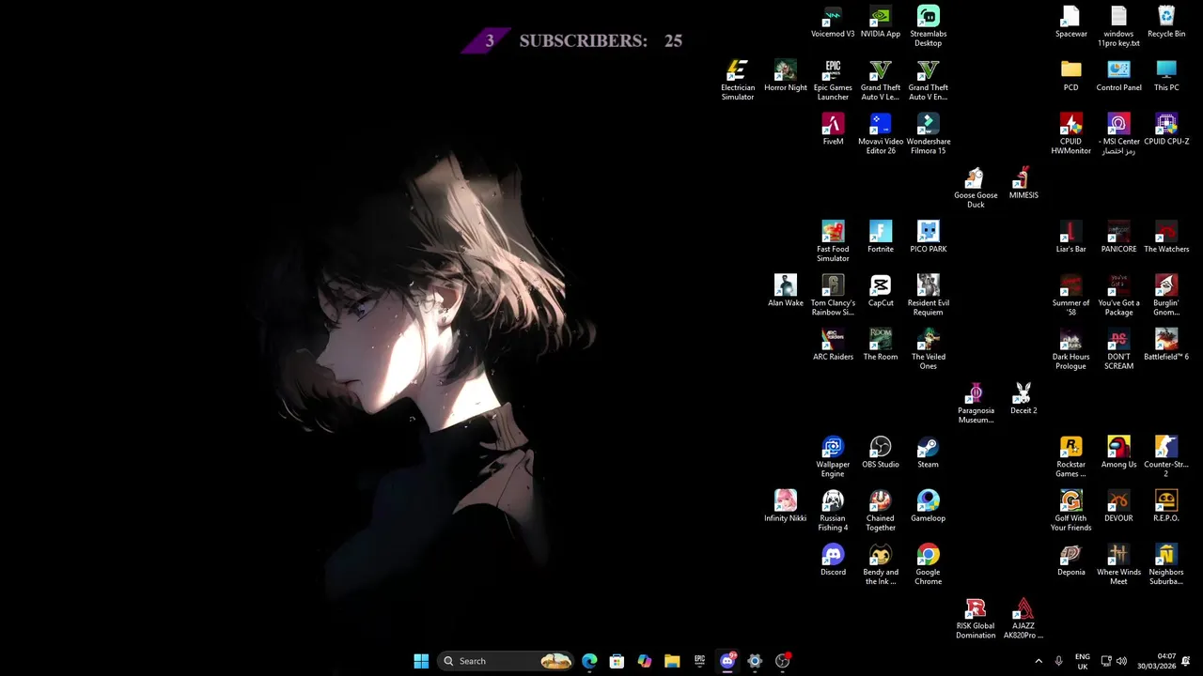Select the Recycle Bin icon
This screenshot has height=676, width=1203.
point(1166,23)
